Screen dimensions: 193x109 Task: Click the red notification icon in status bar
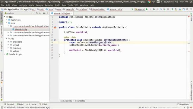191,107
